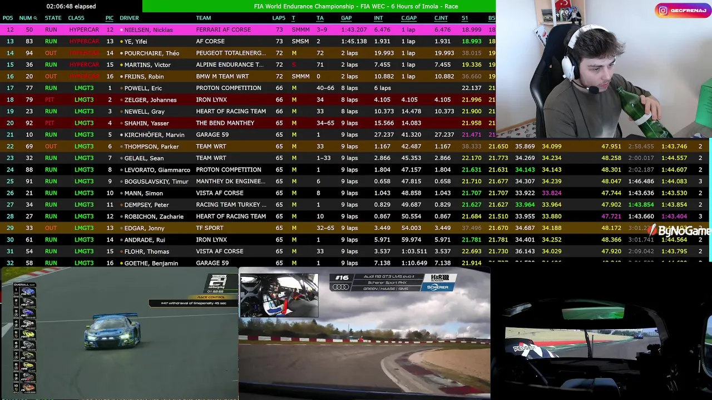Image resolution: width=712 pixels, height=400 pixels.
Task: Sort timing table by POS column
Action: pyautogui.click(x=8, y=18)
